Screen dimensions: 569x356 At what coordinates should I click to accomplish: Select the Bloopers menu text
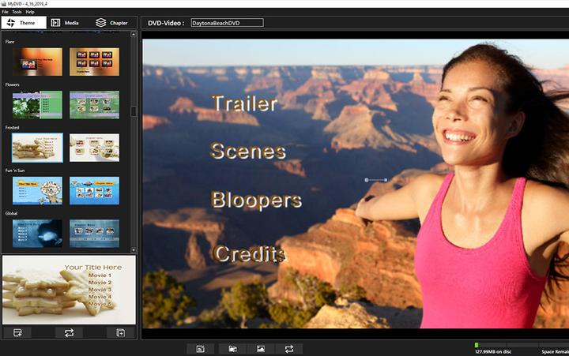click(x=257, y=200)
